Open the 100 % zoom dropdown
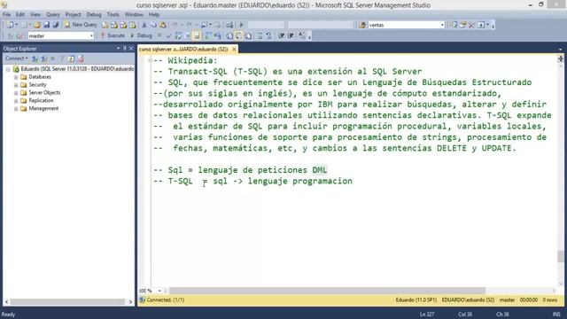567x319 pixels. 159,291
